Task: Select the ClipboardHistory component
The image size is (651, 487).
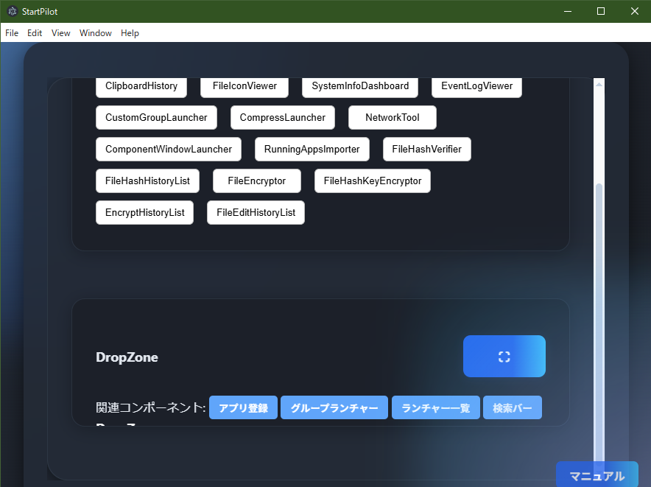Action: 141,86
